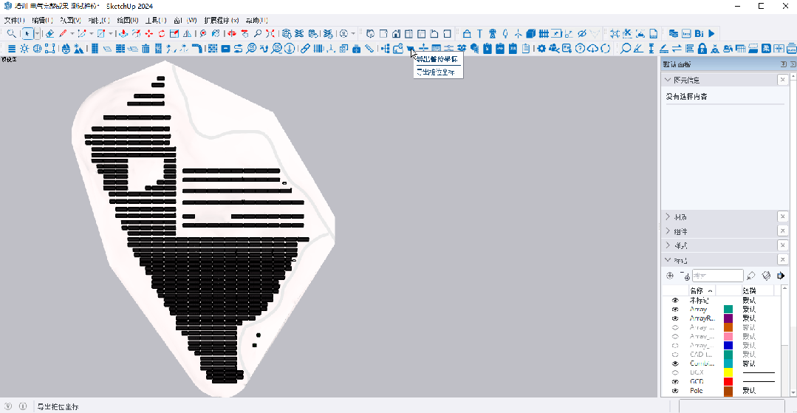The width and height of the screenshot is (797, 413).
Task: Sort tags by the 名称 column header
Action: (699, 290)
